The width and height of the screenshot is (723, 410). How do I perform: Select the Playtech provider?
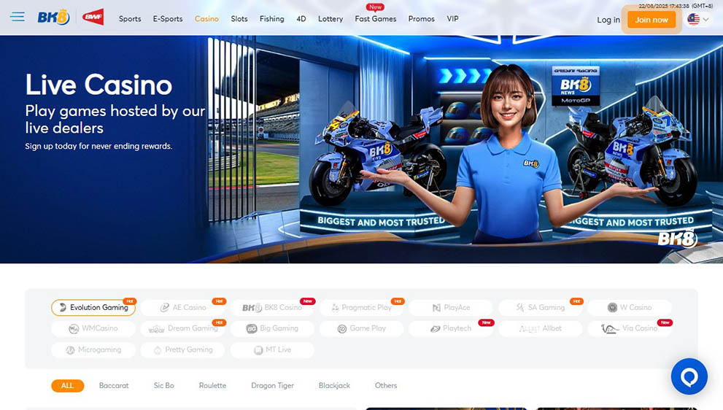[x=451, y=329]
